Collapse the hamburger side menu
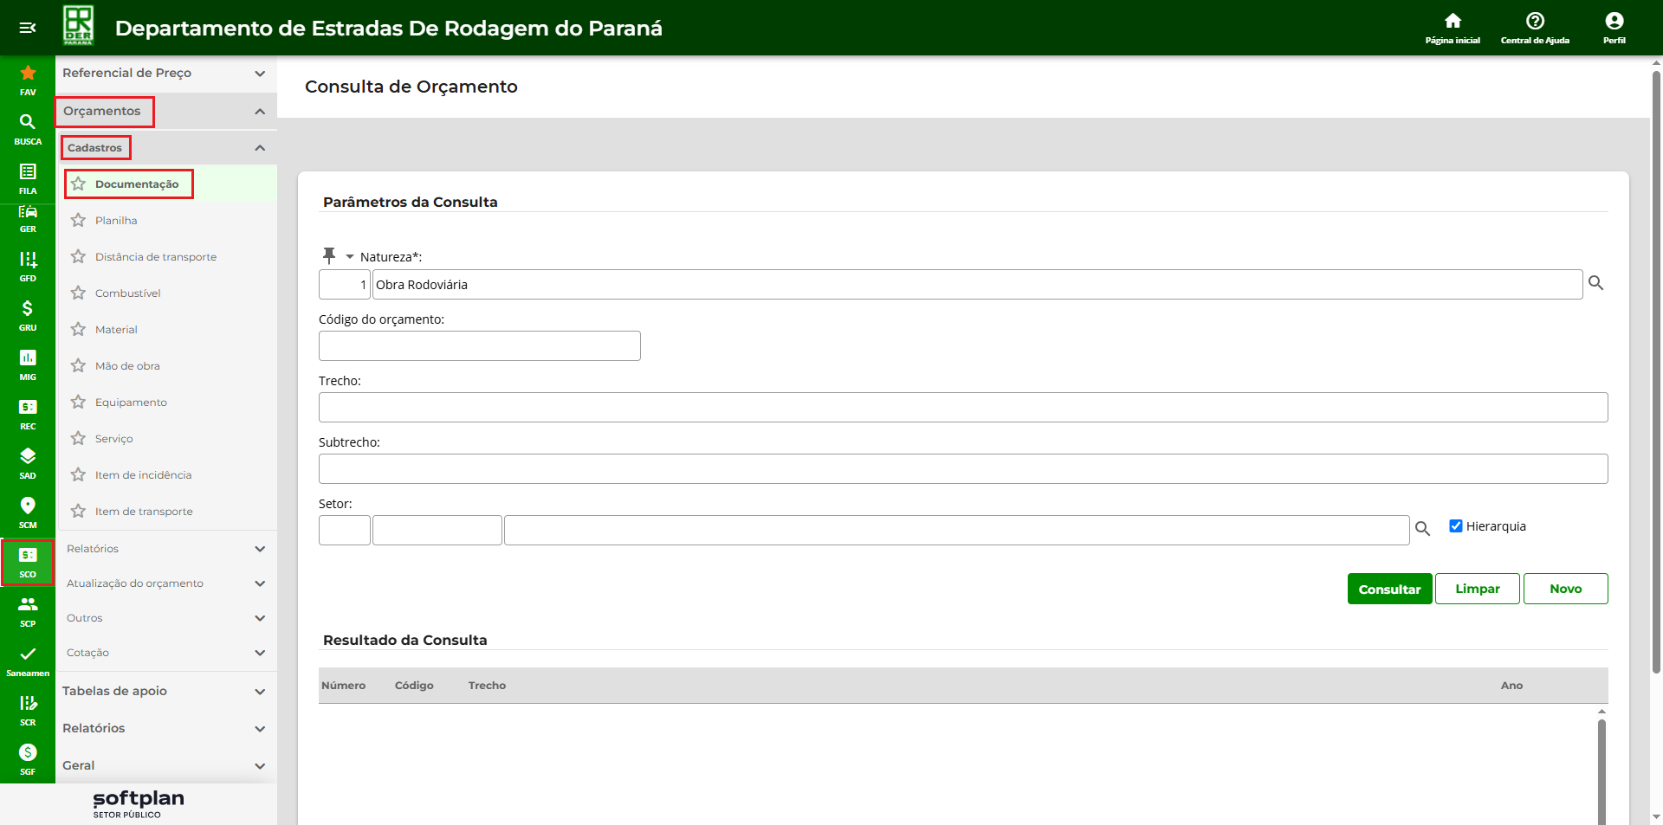The height and width of the screenshot is (825, 1663). click(x=28, y=28)
